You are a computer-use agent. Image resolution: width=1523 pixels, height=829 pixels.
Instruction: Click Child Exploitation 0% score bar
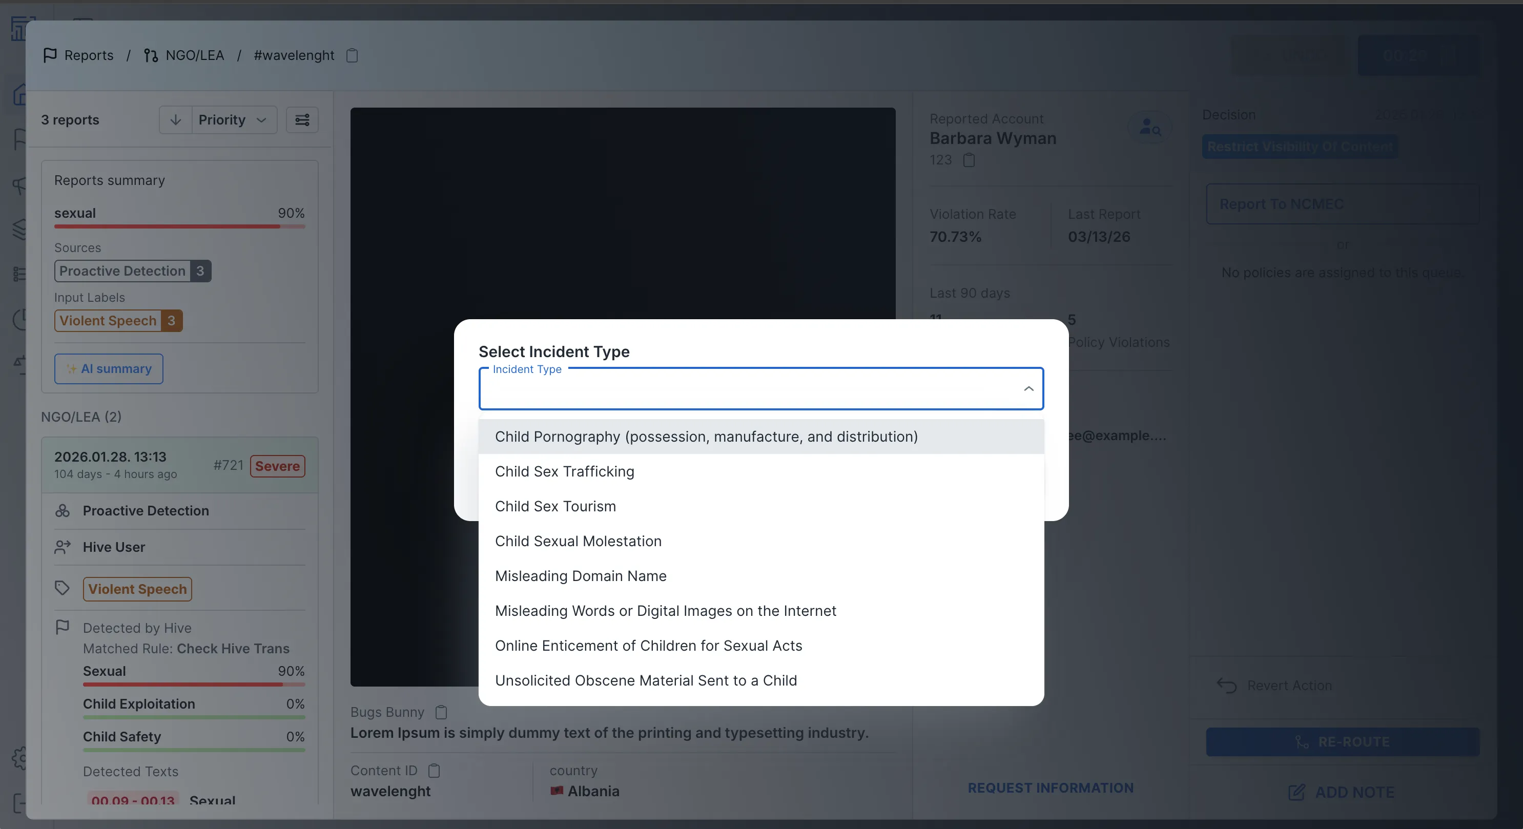click(194, 717)
